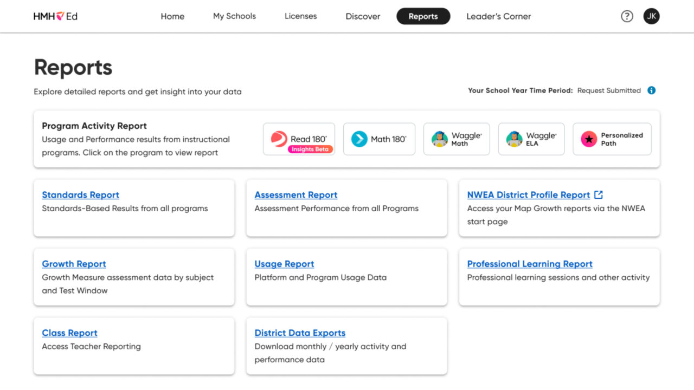Image resolution: width=694 pixels, height=390 pixels.
Task: Open the Leader's Corner tab
Action: click(x=498, y=16)
